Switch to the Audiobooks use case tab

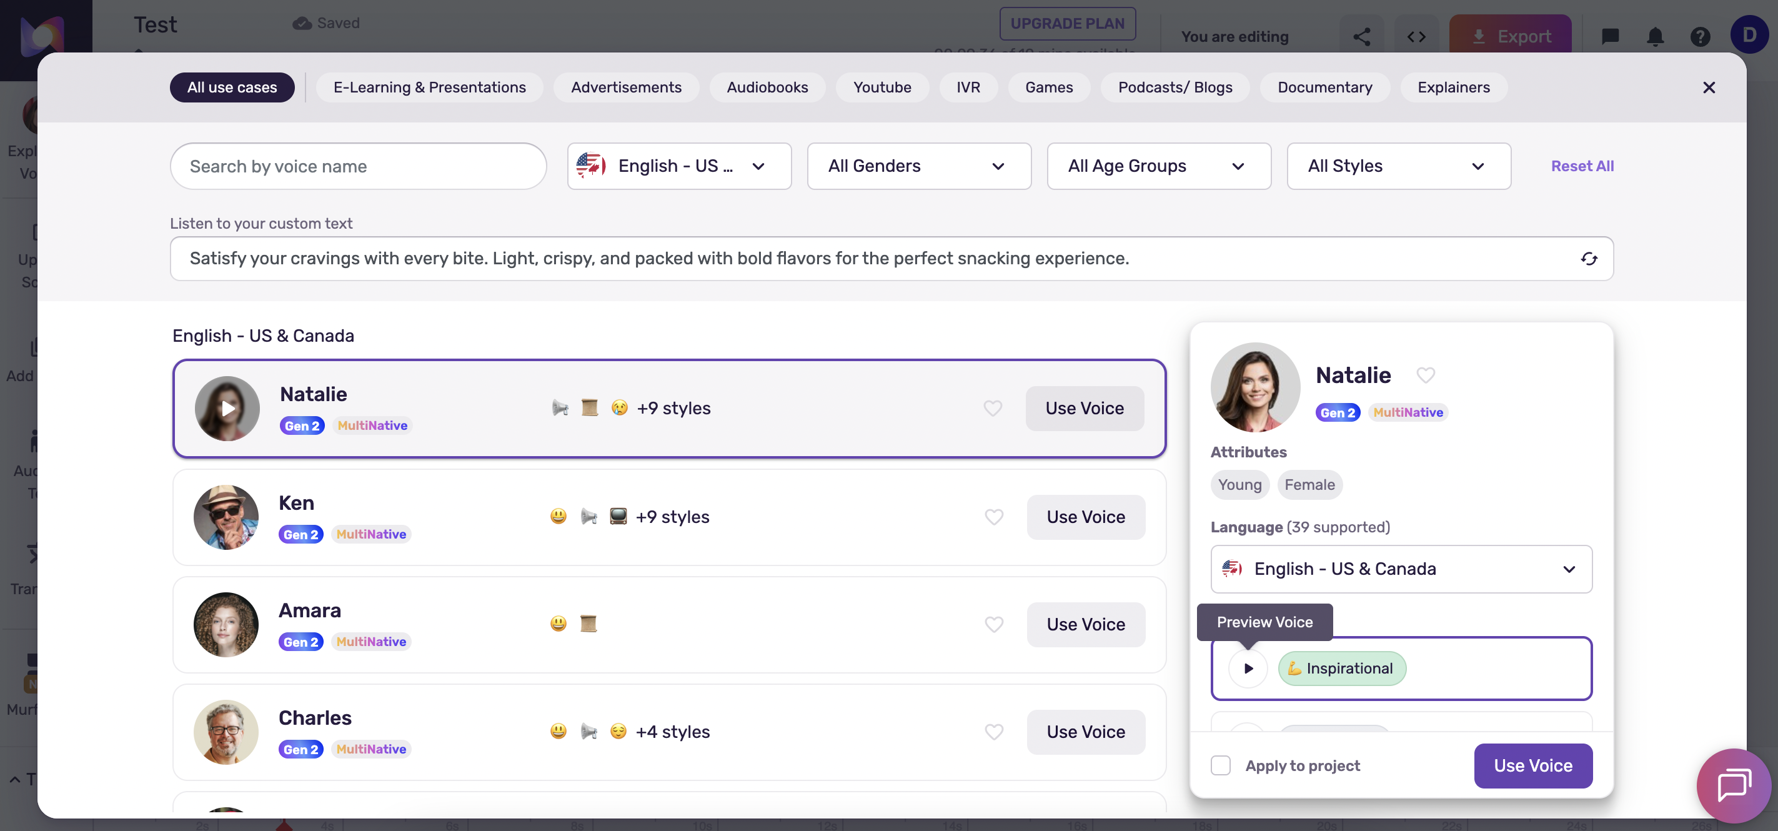point(767,87)
